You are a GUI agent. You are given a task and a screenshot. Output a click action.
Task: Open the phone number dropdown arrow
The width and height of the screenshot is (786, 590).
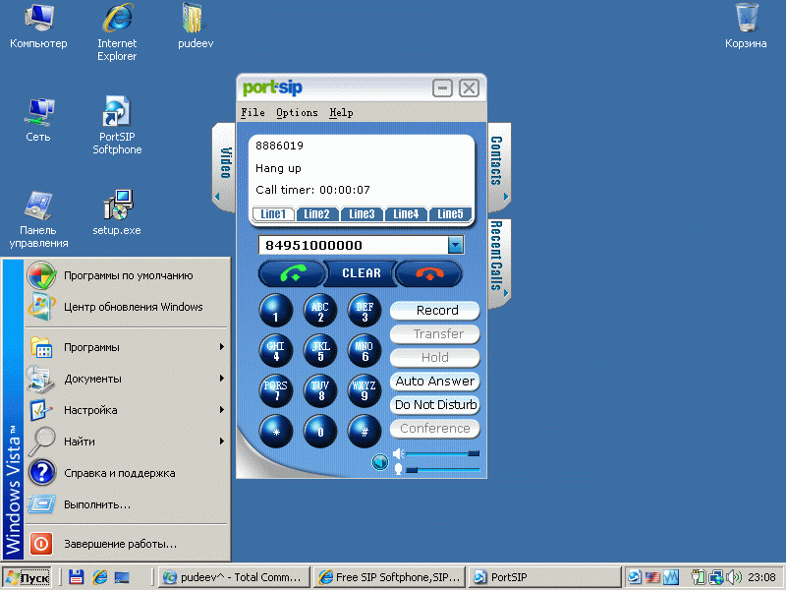pos(455,245)
